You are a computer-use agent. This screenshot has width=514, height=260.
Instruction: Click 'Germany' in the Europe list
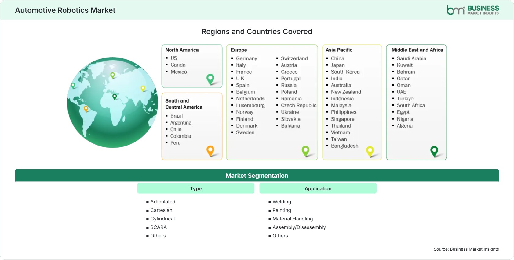(x=246, y=58)
